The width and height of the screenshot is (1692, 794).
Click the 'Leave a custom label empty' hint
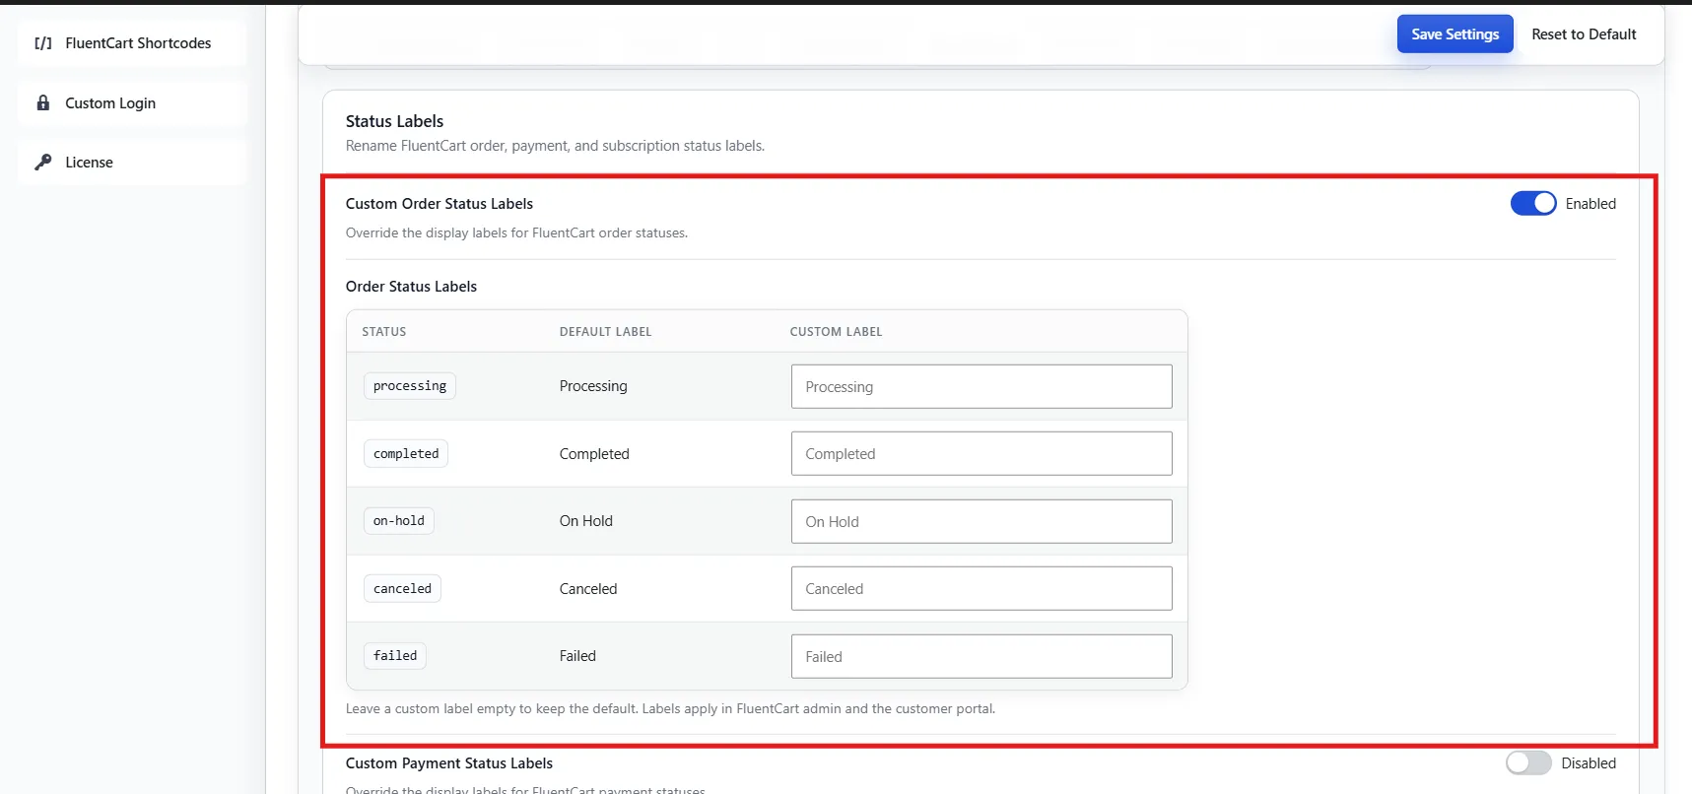point(670,708)
